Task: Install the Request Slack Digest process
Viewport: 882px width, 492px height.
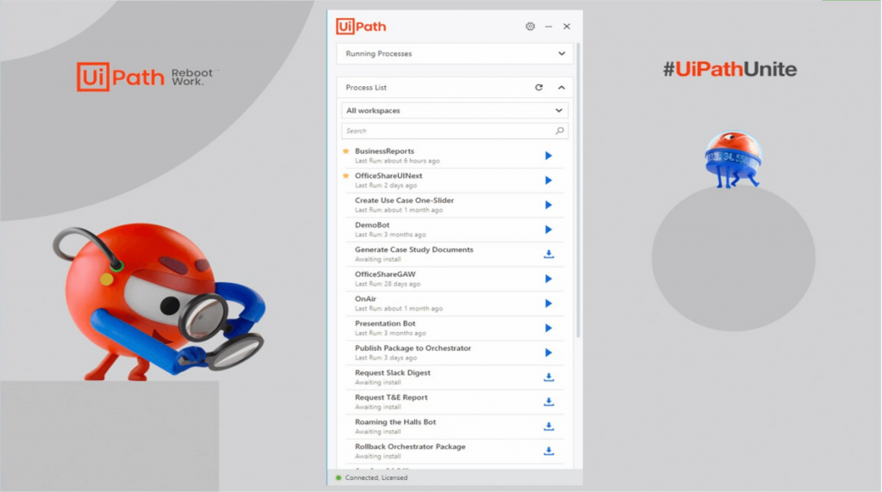Action: pos(549,378)
